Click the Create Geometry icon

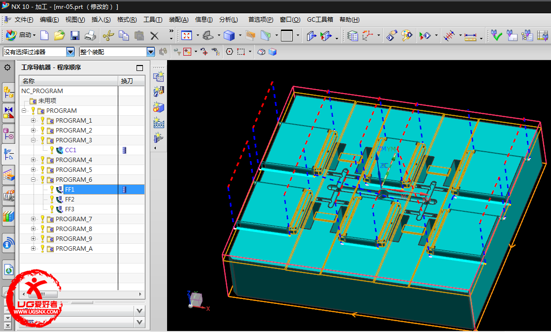(159, 107)
